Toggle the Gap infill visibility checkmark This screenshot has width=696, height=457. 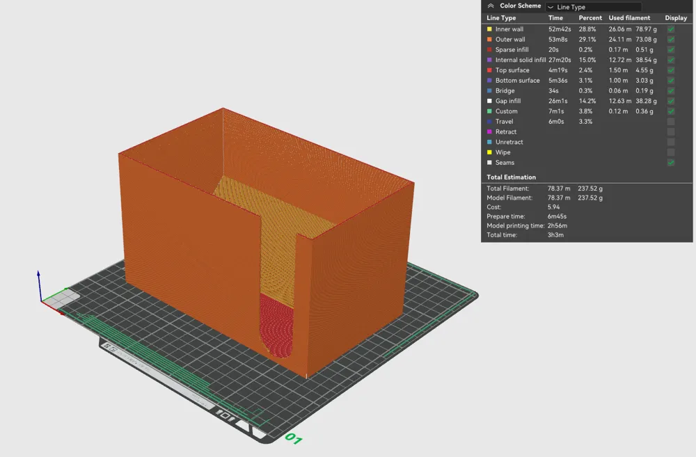(670, 101)
